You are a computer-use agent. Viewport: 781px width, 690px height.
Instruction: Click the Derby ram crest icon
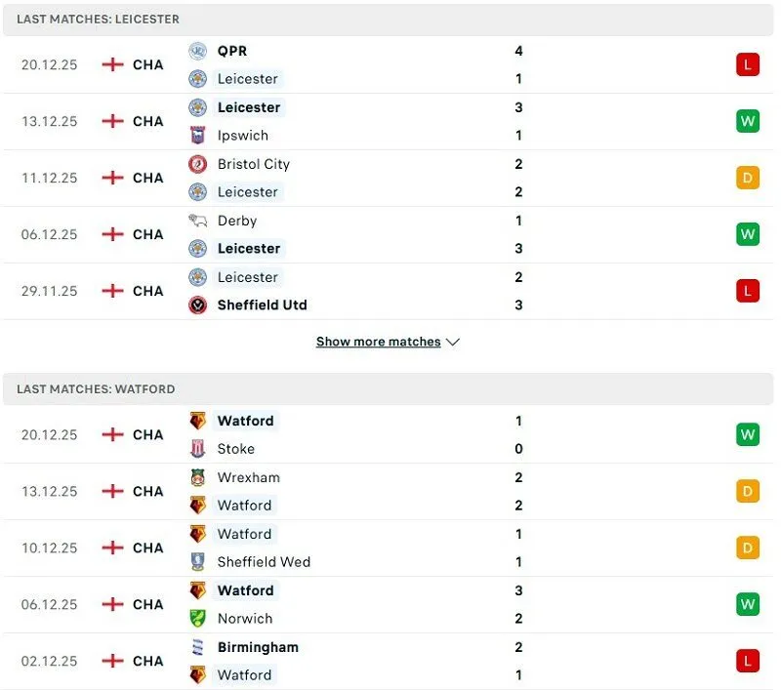(198, 221)
